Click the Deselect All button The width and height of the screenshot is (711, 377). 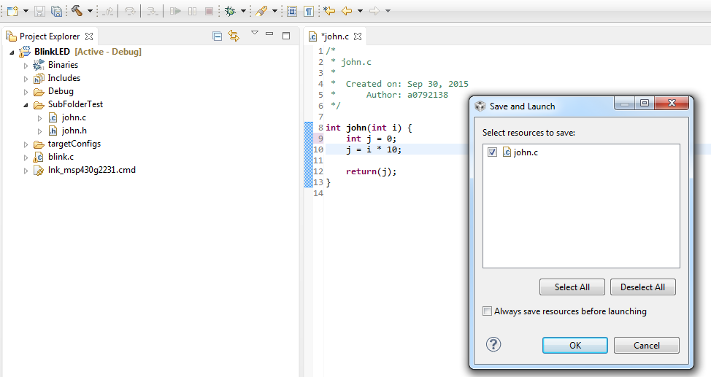642,287
